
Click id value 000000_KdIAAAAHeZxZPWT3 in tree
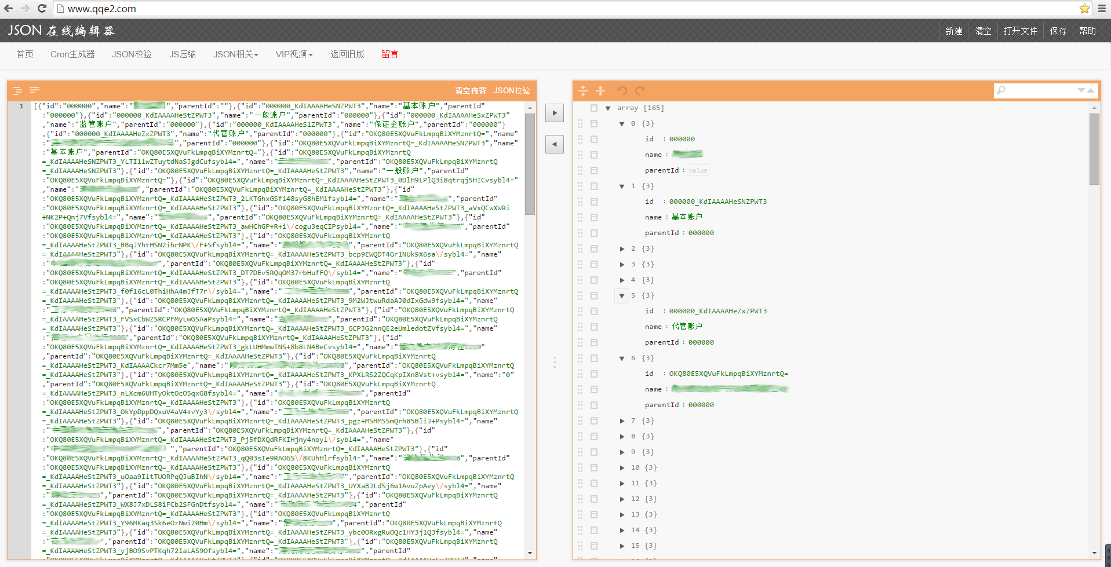tap(717, 311)
